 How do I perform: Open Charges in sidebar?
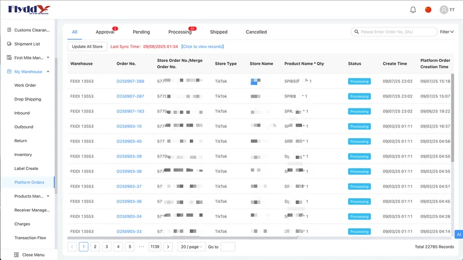coord(22,224)
